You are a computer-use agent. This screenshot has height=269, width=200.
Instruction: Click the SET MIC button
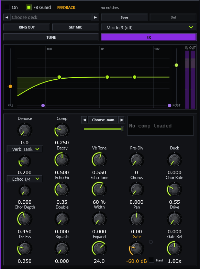click(x=75, y=27)
